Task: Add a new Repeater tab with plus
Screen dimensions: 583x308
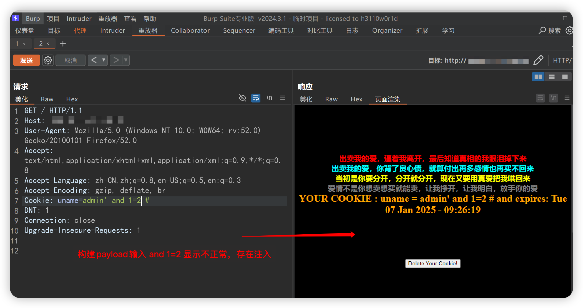Action: tap(63, 44)
